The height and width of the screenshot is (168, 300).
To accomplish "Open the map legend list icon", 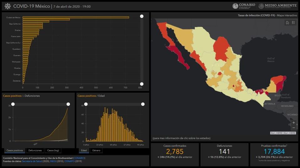I will [x=293, y=22].
